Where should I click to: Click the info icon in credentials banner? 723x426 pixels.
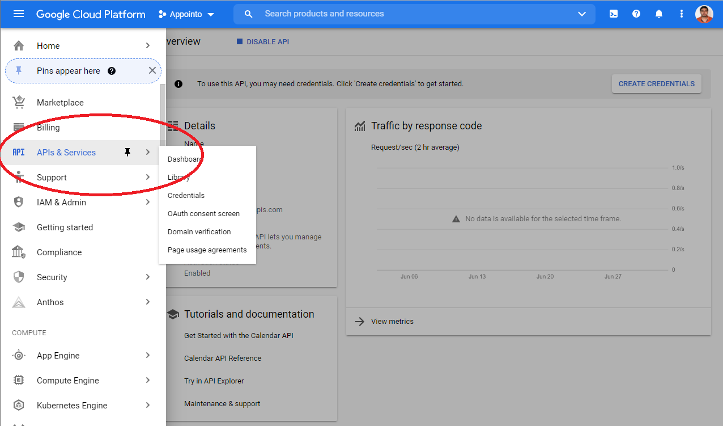click(x=178, y=84)
